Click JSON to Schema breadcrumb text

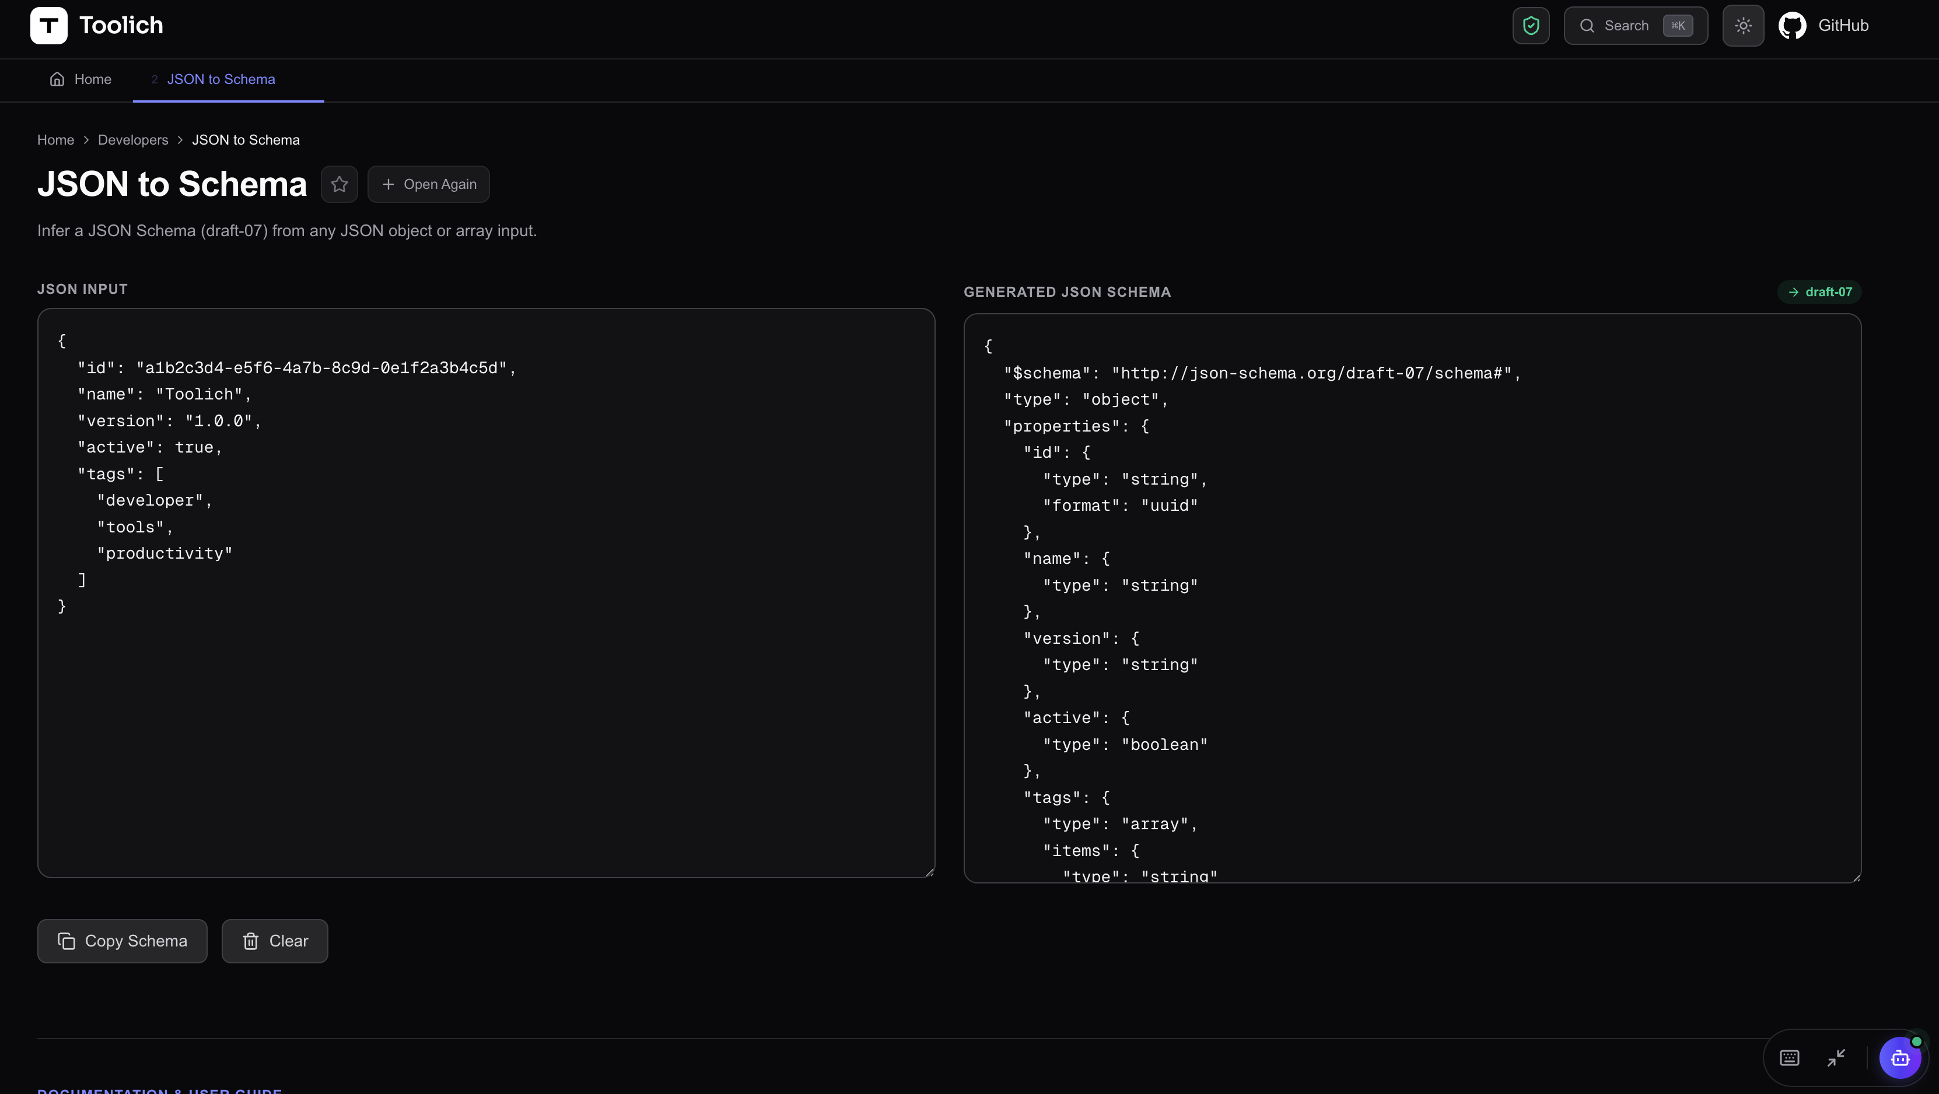point(246,140)
